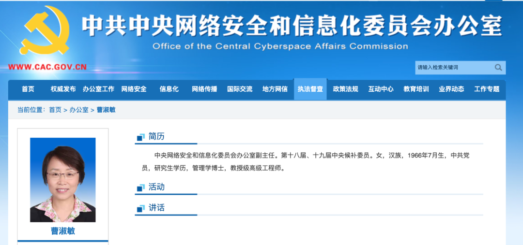
Task: Click the WWW.CAC.GOV.CN site address text
Action: coord(47,67)
